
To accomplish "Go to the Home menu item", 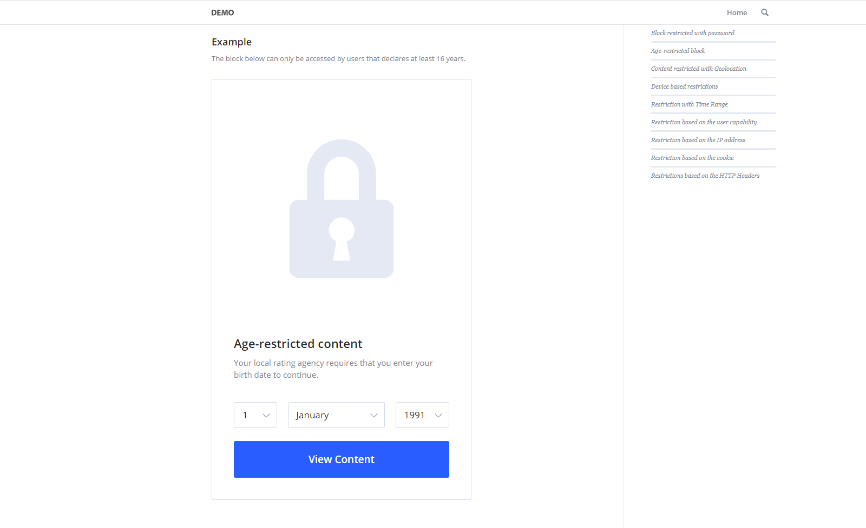I will [737, 12].
